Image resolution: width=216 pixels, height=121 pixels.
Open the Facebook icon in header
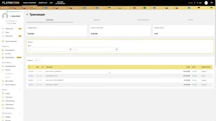click(x=194, y=3)
